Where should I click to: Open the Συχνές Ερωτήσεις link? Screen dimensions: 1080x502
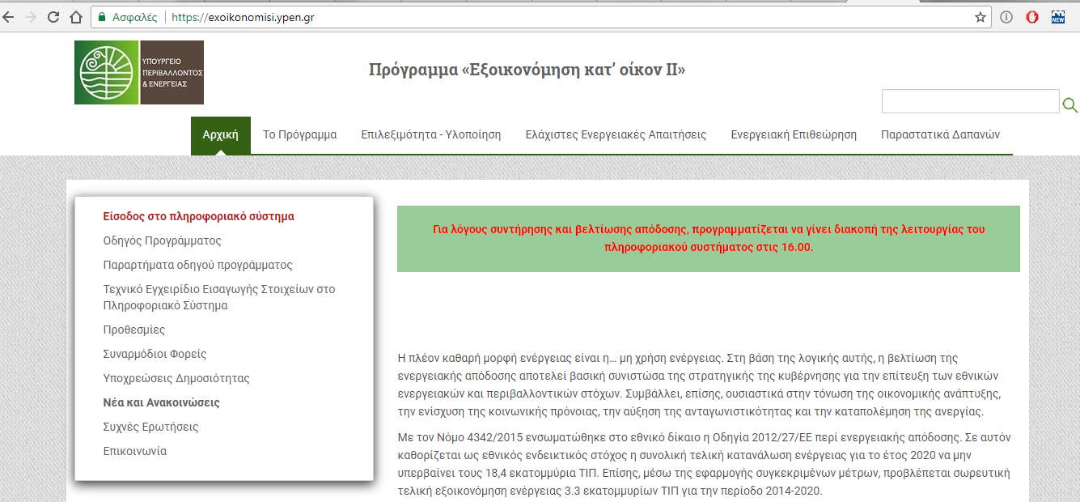pos(151,427)
